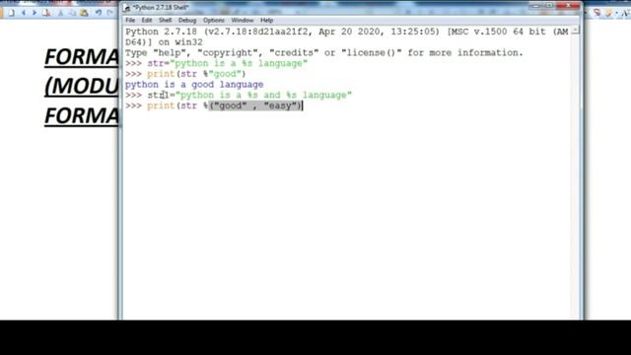Click the str="python is a %s language" line
The image size is (631, 355).
[x=228, y=63]
